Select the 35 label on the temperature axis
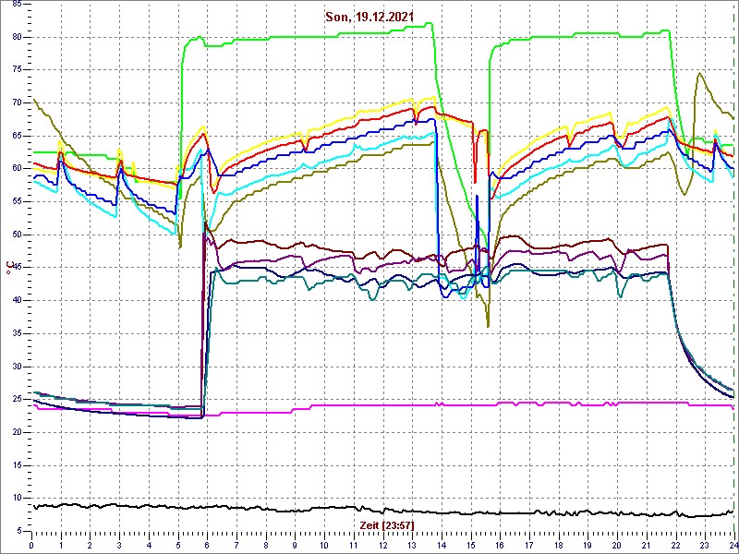This screenshot has width=739, height=554. coord(17,333)
